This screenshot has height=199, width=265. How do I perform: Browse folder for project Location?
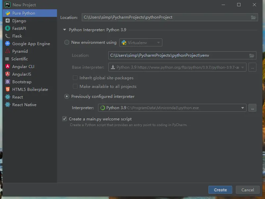click(x=253, y=17)
